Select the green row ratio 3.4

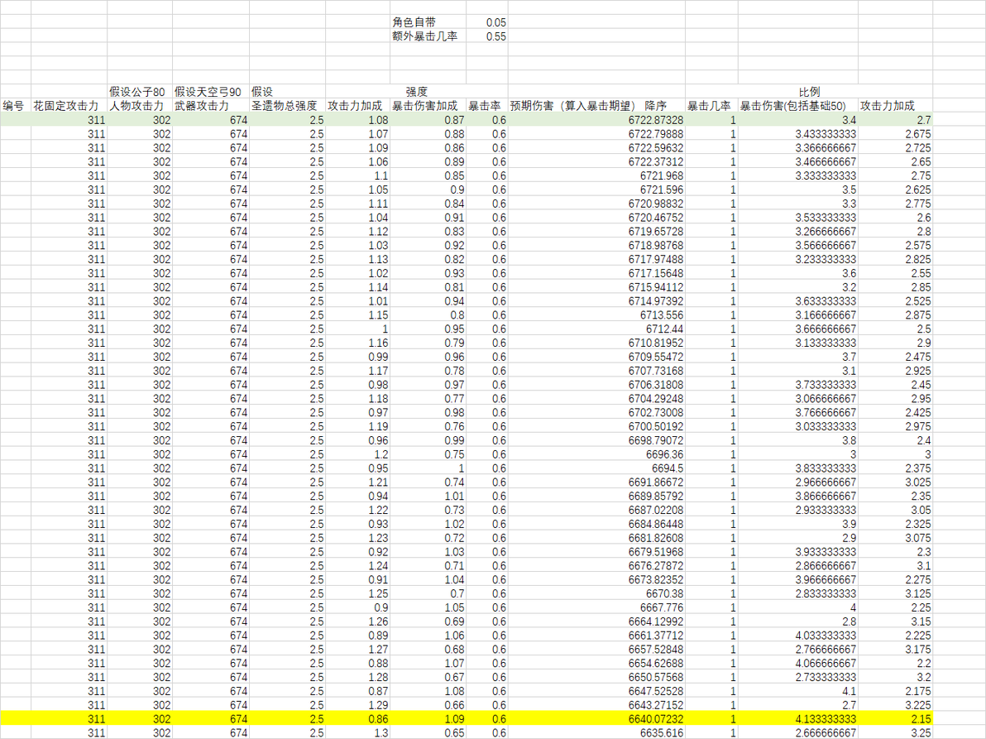coord(798,120)
